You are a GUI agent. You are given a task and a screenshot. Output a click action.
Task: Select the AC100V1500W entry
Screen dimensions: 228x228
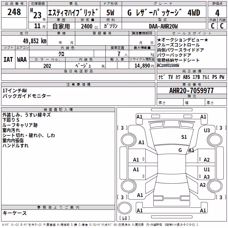[168, 66]
